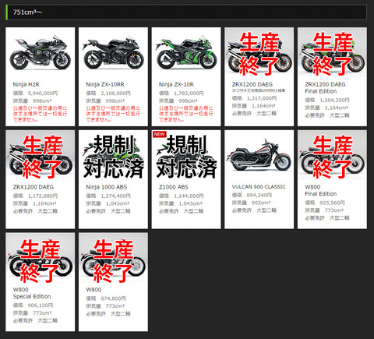Click the Ninja H2R model name
This screenshot has width=374, height=339.
pyautogui.click(x=26, y=84)
